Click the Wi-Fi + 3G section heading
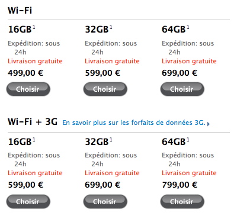Viewport: 237px width, 219px height. click(x=33, y=122)
